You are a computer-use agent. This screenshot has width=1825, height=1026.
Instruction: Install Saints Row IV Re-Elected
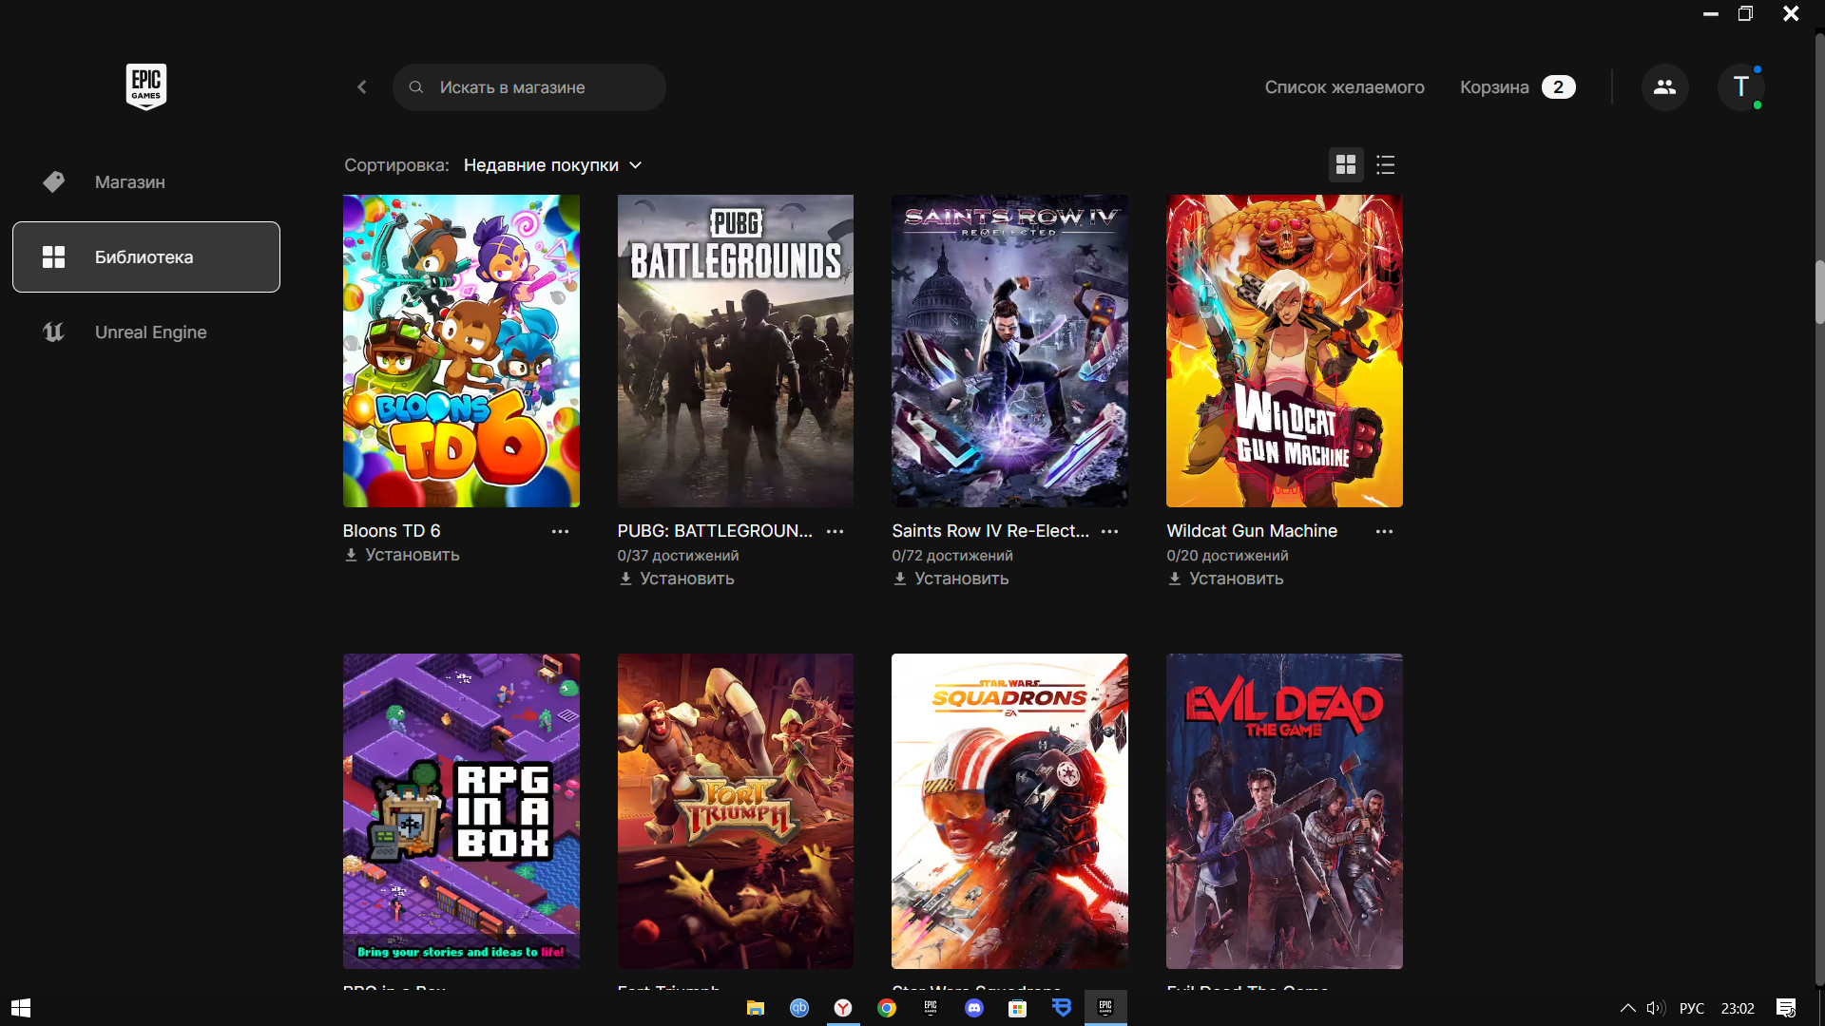pos(951,579)
